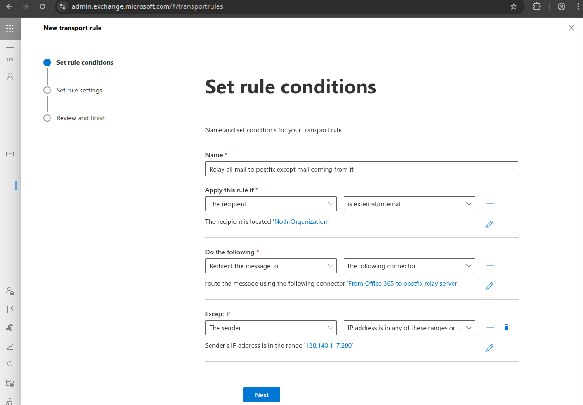Open Organization hierarchy icon in sidebar
The height and width of the screenshot is (405, 583).
click(10, 401)
